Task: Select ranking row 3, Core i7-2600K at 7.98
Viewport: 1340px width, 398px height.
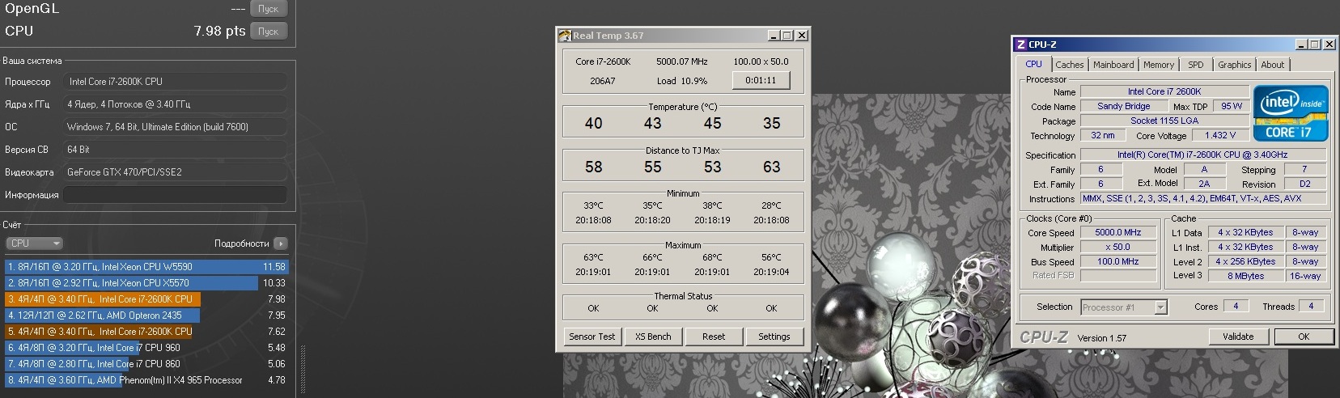Action: pyautogui.click(x=146, y=299)
